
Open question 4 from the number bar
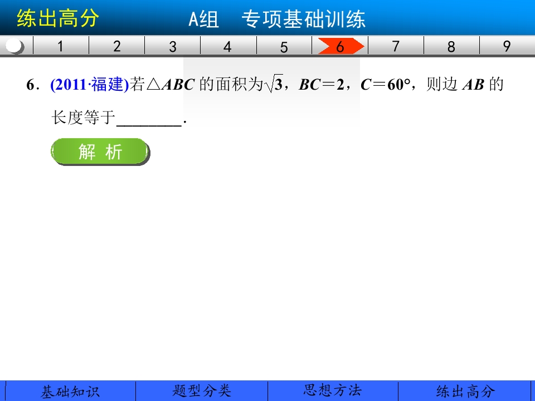(228, 46)
